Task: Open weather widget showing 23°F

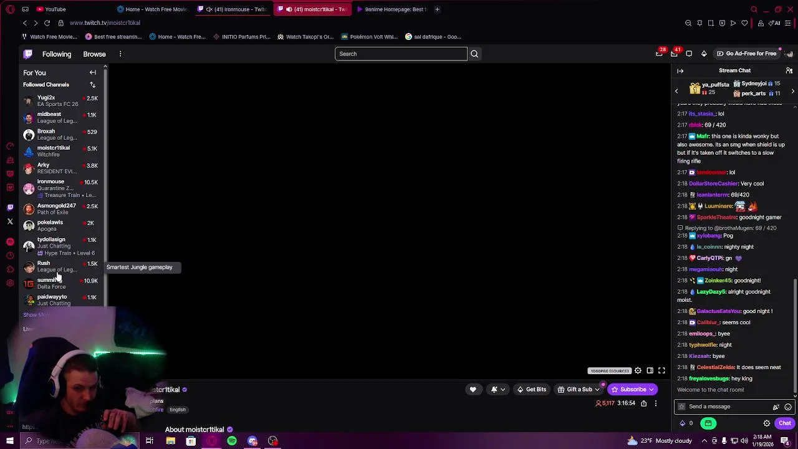Action: (x=660, y=441)
